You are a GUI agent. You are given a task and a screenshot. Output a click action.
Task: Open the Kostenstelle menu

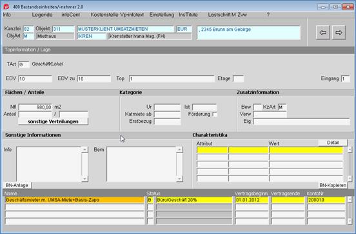(x=104, y=15)
